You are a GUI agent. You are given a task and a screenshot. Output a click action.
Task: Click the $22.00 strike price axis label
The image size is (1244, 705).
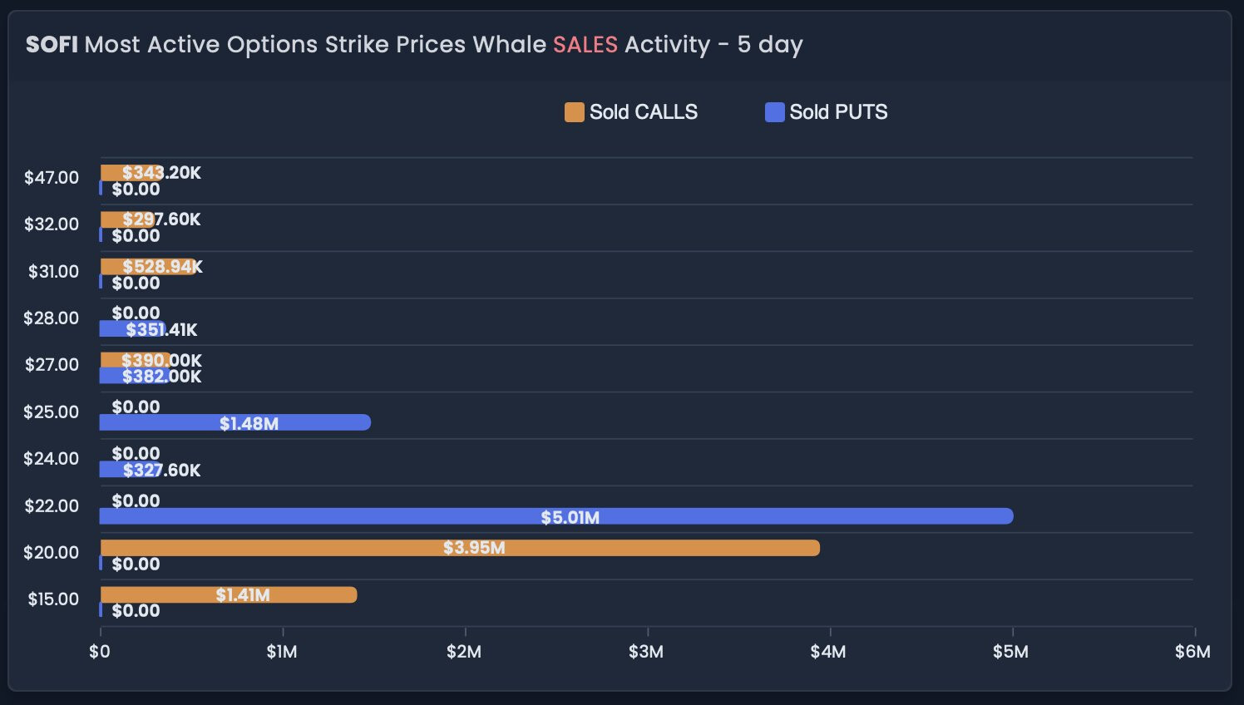(52, 505)
